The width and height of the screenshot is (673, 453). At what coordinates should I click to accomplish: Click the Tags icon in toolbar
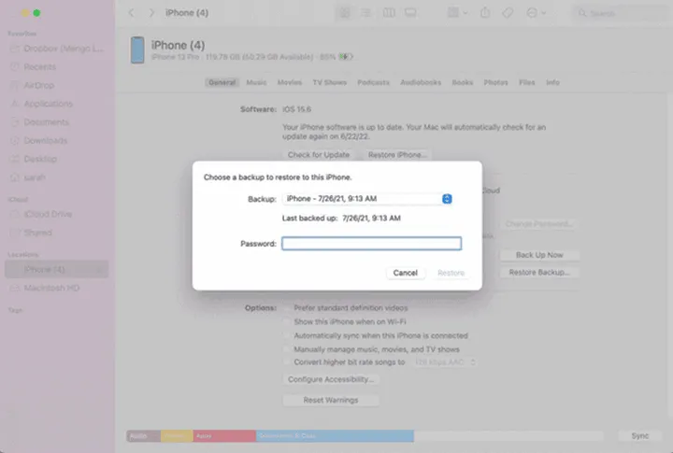508,13
